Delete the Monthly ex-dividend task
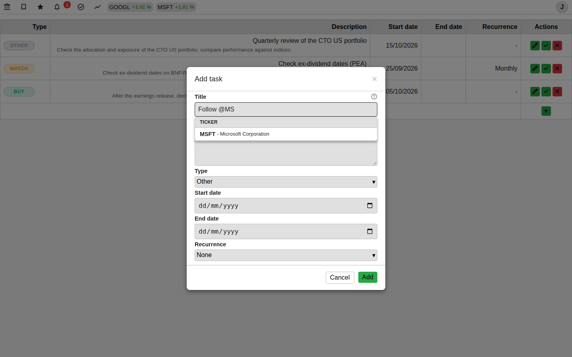Viewport: 572px width, 357px height. tap(557, 69)
